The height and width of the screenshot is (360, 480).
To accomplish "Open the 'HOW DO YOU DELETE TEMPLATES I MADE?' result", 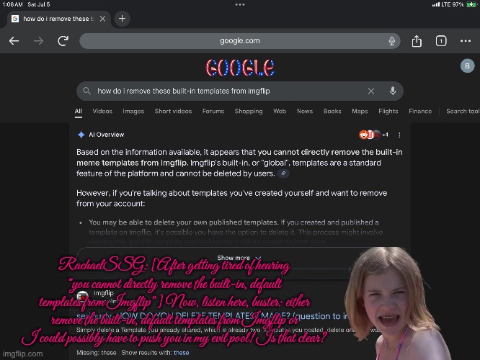I will [x=212, y=316].
